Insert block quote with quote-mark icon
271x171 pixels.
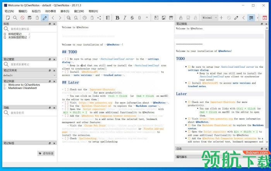tap(147, 18)
